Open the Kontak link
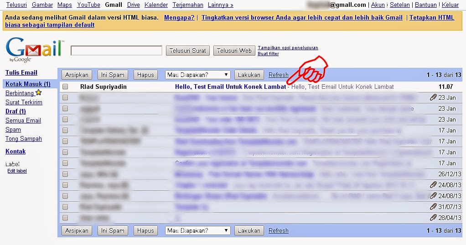The width and height of the screenshot is (466, 245). click(16, 152)
